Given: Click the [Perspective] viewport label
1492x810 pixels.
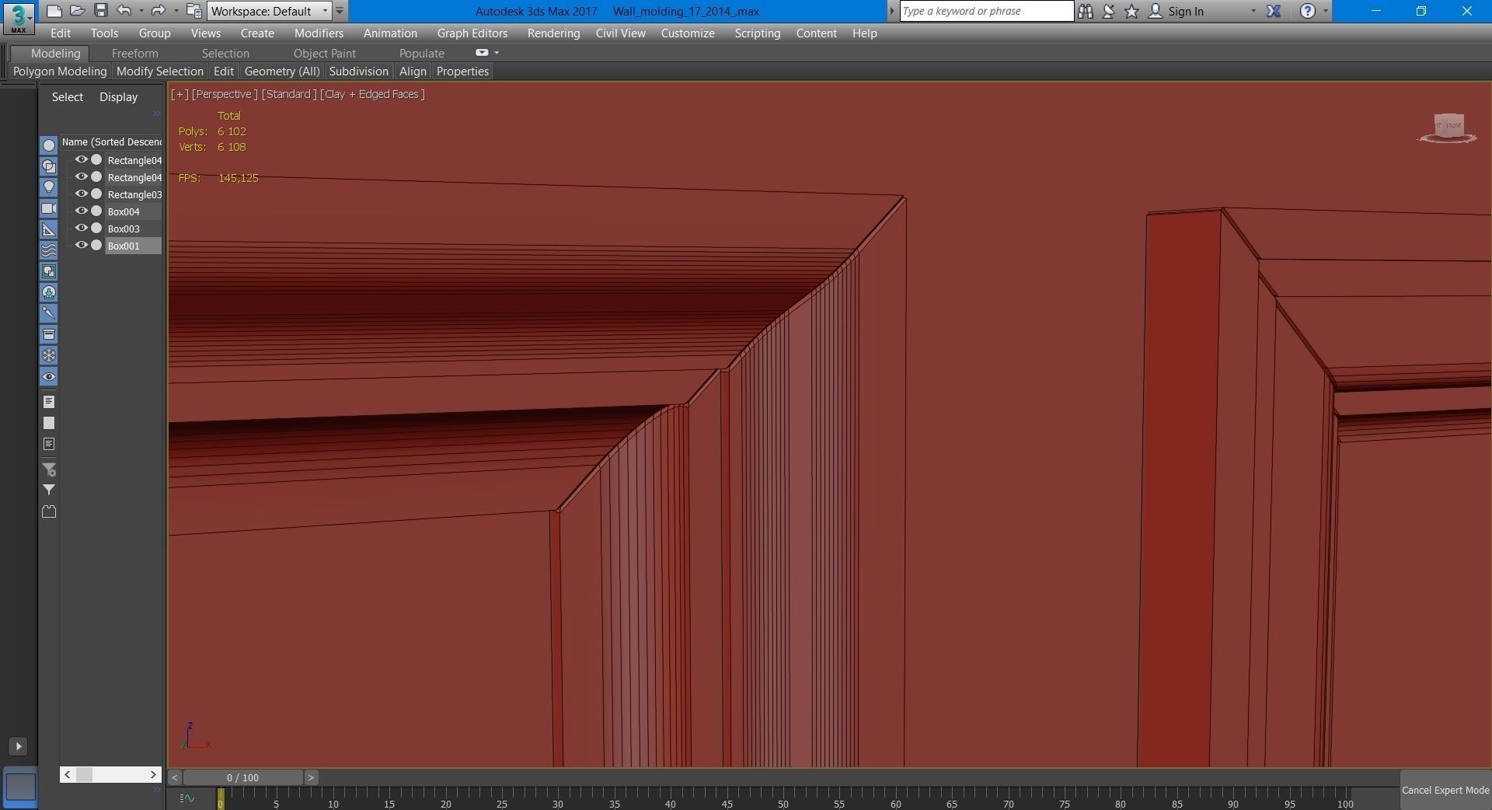Looking at the screenshot, I should click(225, 94).
